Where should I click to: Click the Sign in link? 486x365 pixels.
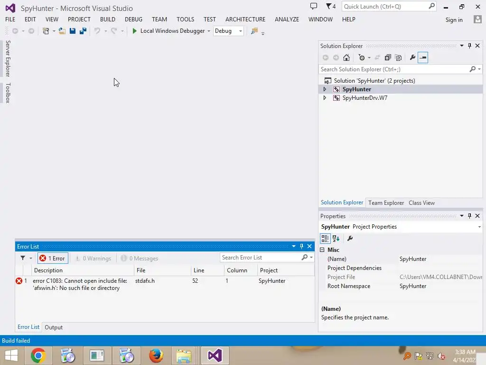454,20
